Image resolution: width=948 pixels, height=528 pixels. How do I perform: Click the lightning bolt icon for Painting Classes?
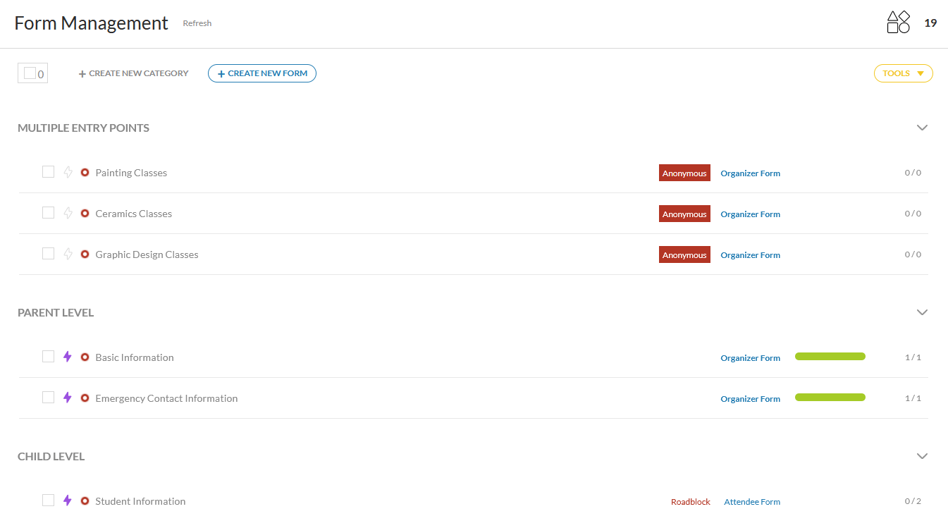pos(68,172)
